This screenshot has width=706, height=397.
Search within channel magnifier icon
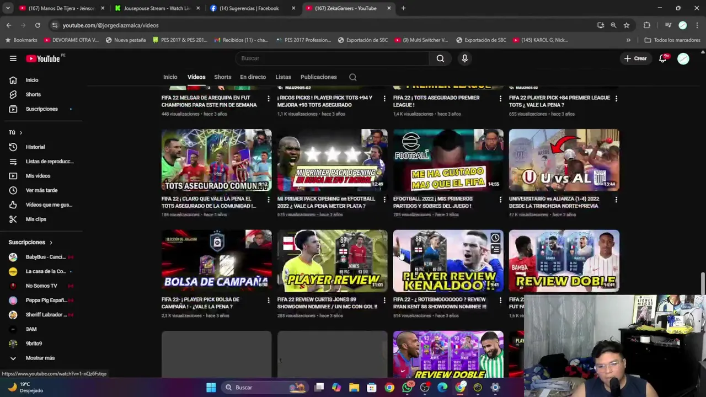353,77
